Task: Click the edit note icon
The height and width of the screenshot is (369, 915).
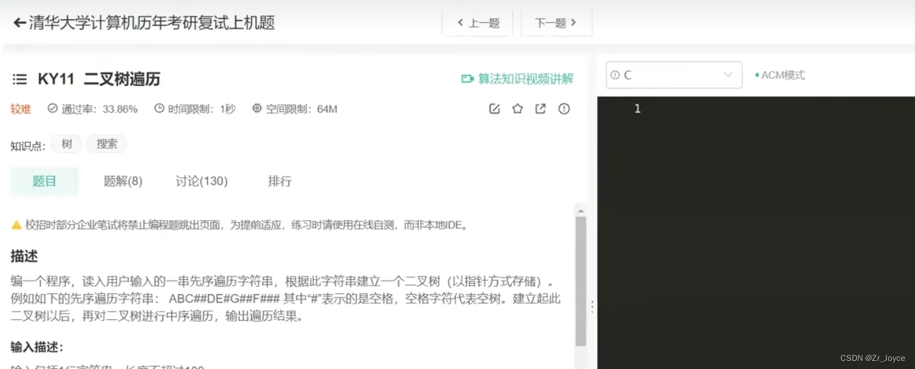Action: pos(494,109)
